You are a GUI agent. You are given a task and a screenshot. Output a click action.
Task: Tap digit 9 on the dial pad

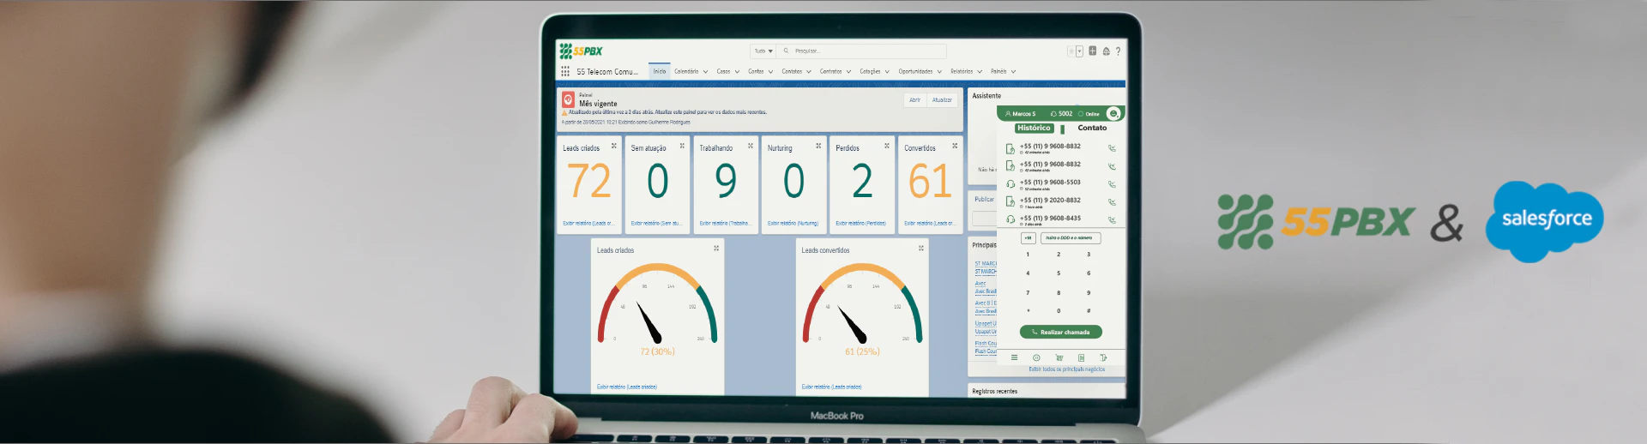[1089, 293]
